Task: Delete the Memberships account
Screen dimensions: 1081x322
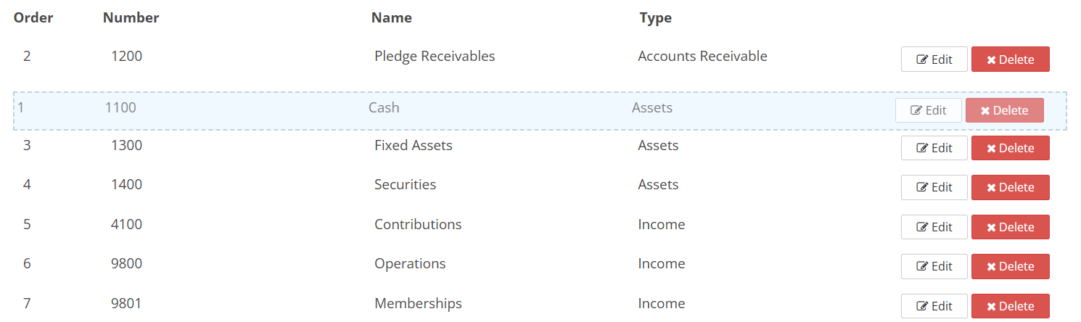Action: coord(1010,306)
